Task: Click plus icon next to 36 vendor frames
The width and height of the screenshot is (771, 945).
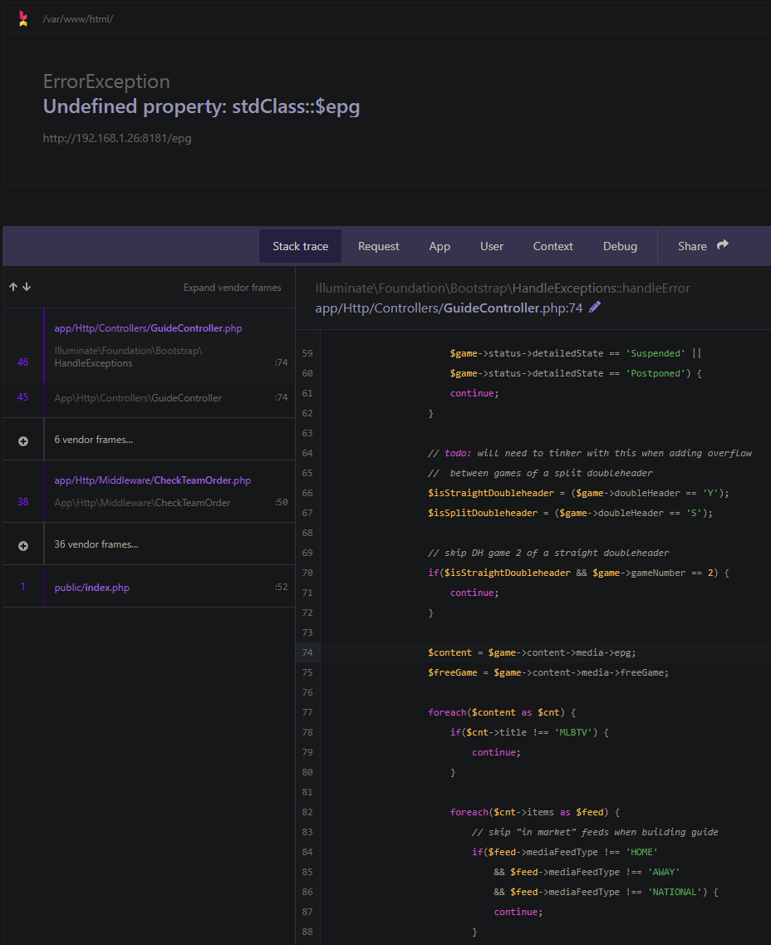Action: [23, 545]
